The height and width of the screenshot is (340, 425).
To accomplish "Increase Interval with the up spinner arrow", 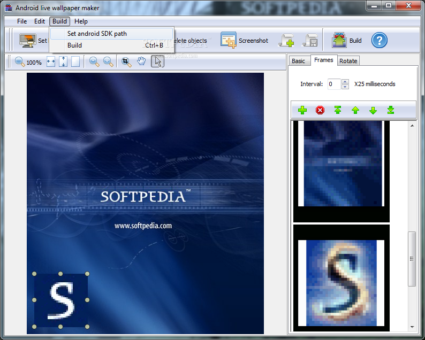I will 345,81.
